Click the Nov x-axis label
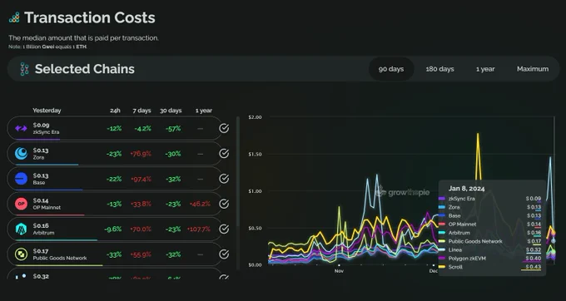 (339, 271)
